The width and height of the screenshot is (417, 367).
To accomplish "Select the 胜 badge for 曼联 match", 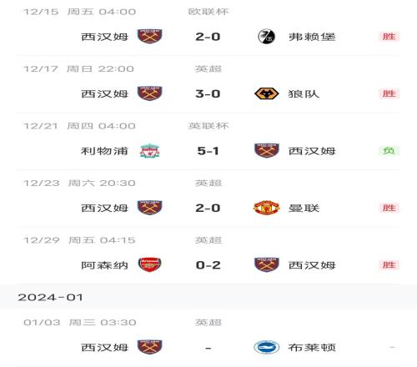I will (389, 208).
